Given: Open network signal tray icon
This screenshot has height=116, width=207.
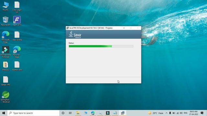Looking at the screenshot, I should click(178, 113).
